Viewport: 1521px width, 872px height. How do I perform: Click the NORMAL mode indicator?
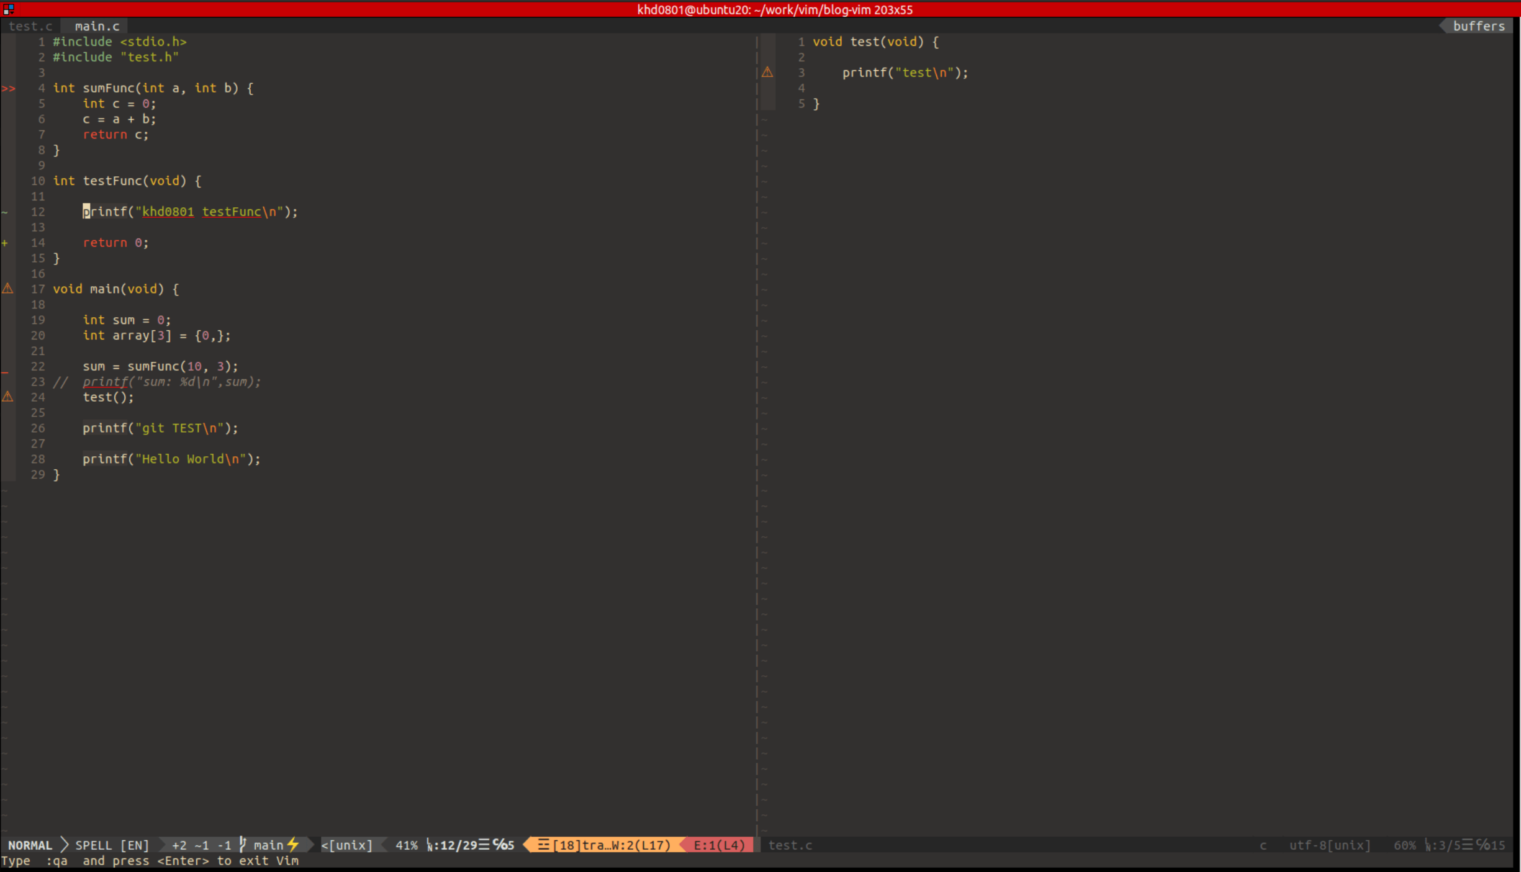[30, 845]
